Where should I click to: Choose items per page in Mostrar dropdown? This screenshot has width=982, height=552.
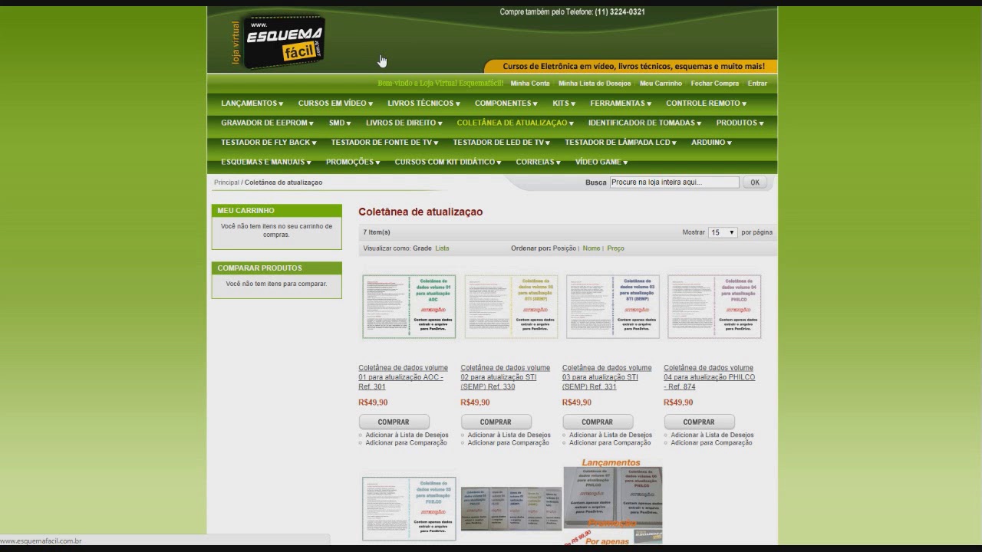tap(722, 232)
